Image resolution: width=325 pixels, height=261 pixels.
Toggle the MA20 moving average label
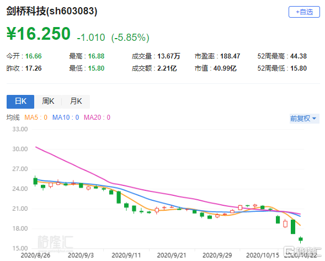click(x=97, y=118)
